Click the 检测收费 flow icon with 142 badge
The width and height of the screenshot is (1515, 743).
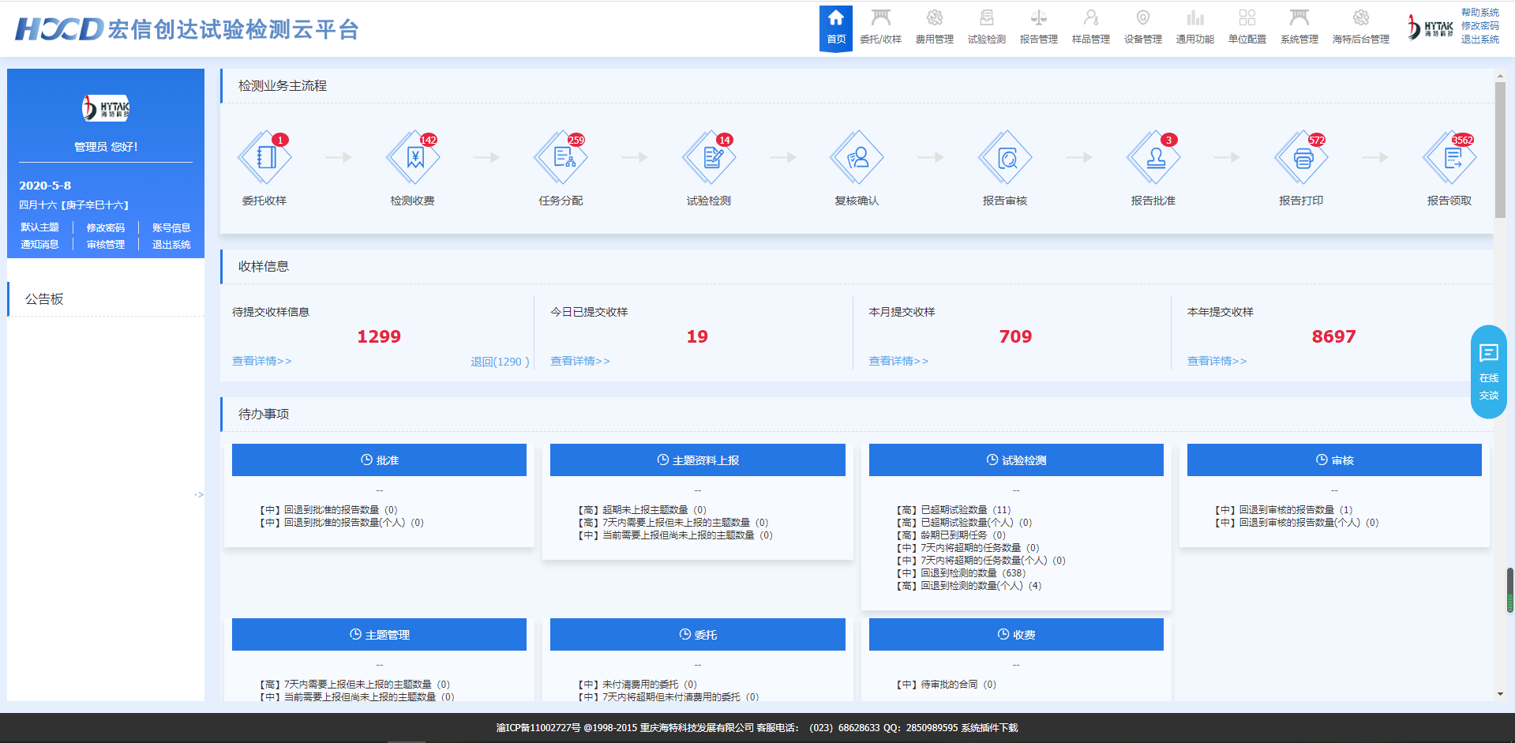413,157
